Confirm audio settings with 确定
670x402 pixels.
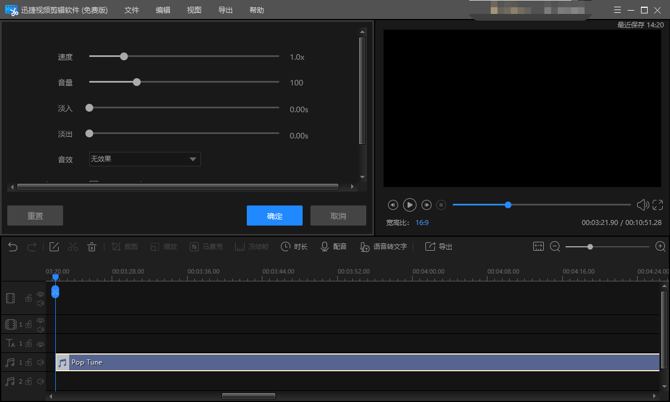275,216
